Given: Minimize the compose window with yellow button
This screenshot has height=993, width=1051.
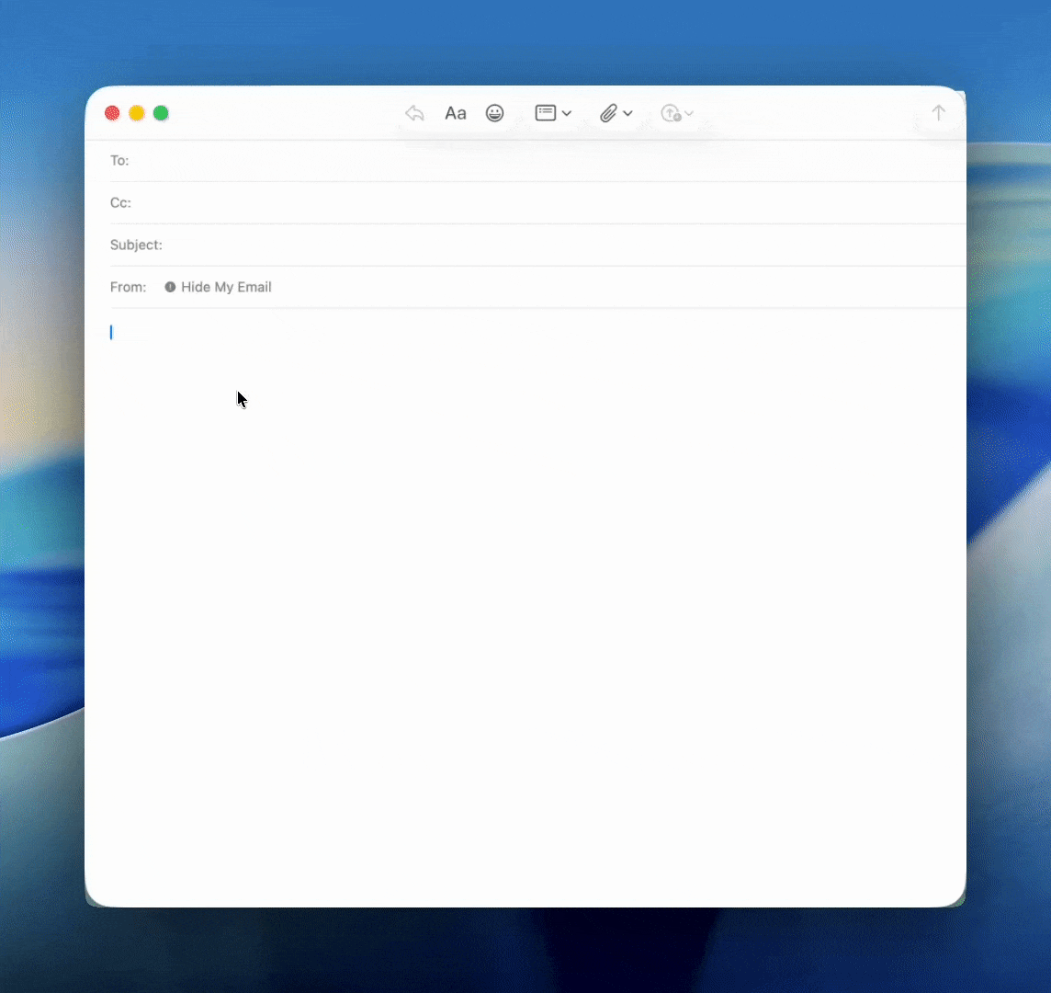Looking at the screenshot, I should (137, 113).
